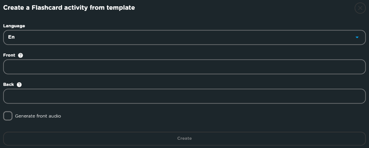The height and width of the screenshot is (148, 369).
Task: Focus the Front text input field
Action: tap(184, 67)
